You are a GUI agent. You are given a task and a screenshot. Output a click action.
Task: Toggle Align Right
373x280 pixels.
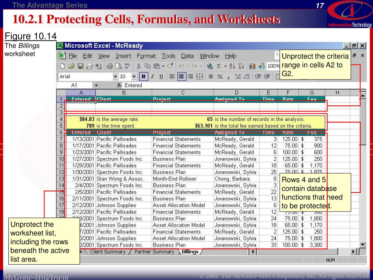190,77
